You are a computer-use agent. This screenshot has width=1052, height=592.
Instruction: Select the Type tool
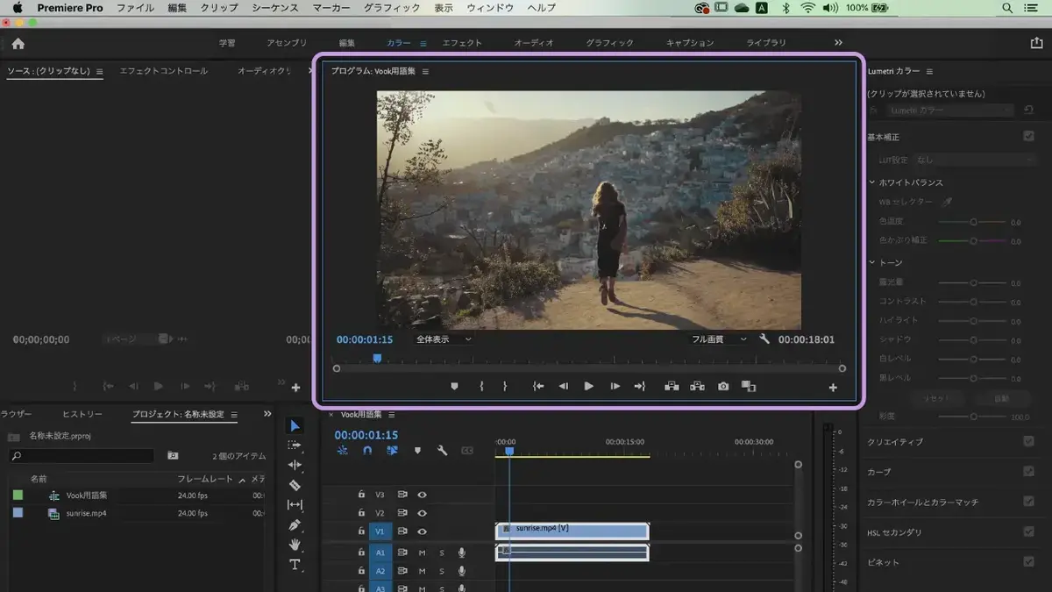point(295,564)
